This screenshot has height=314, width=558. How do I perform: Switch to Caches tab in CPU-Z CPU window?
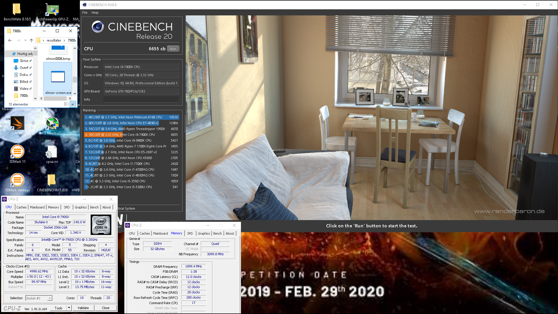(22, 207)
